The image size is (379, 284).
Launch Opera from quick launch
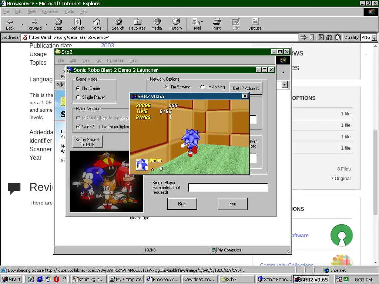(56, 279)
